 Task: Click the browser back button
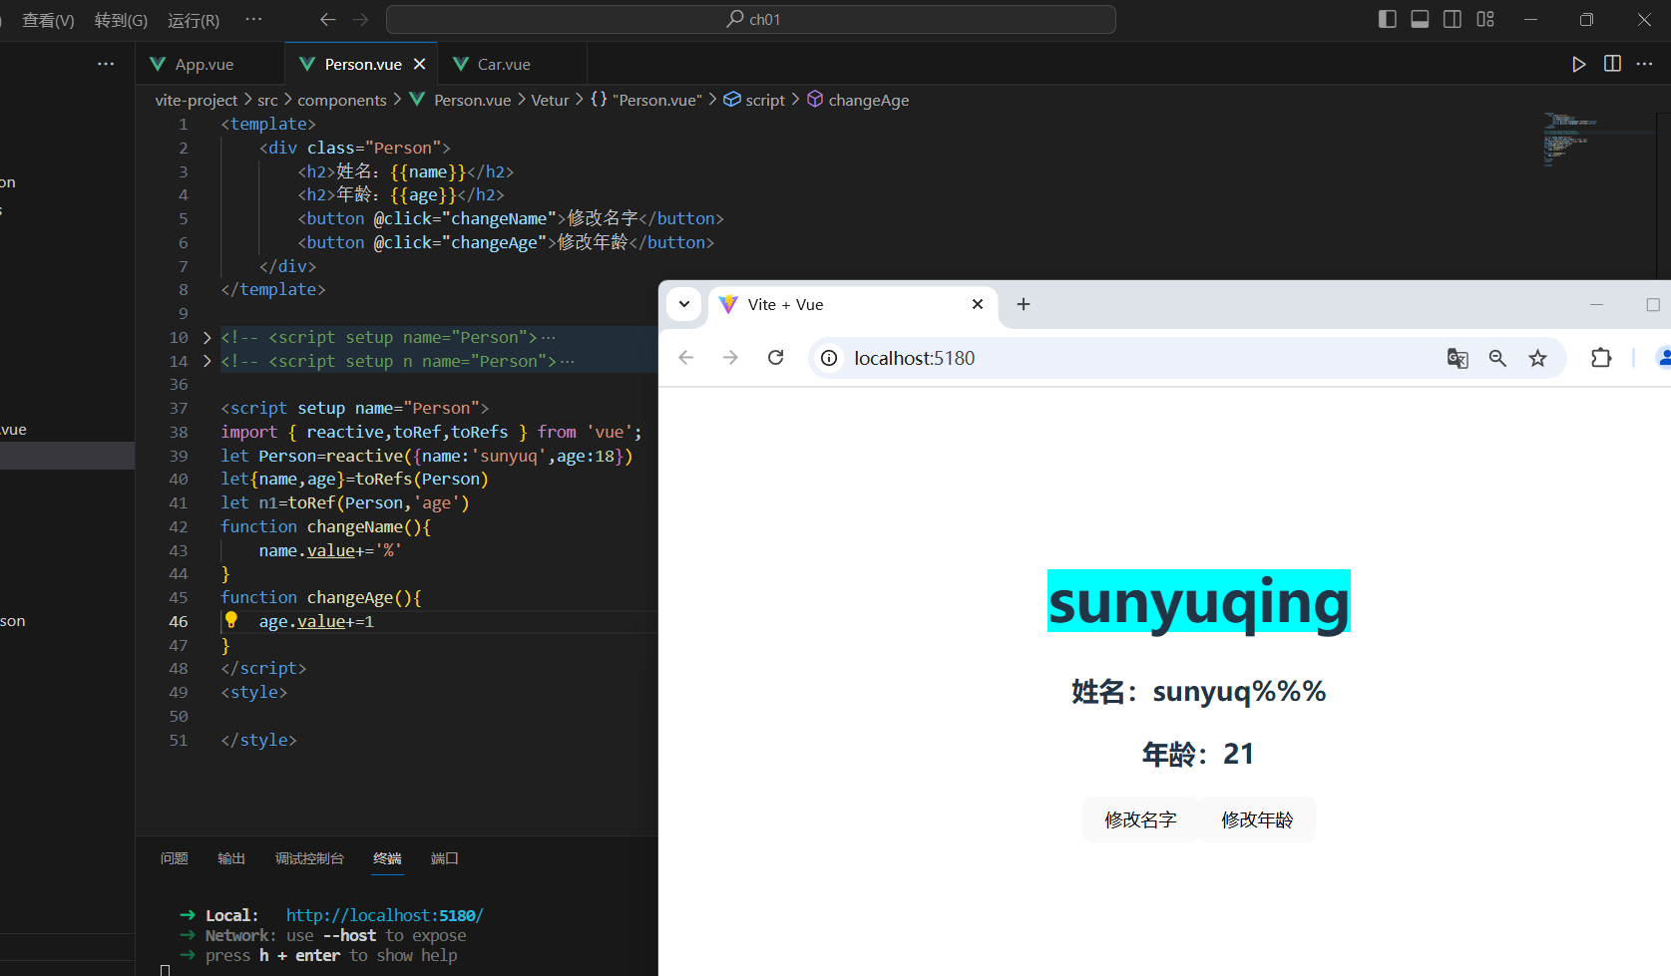685,358
